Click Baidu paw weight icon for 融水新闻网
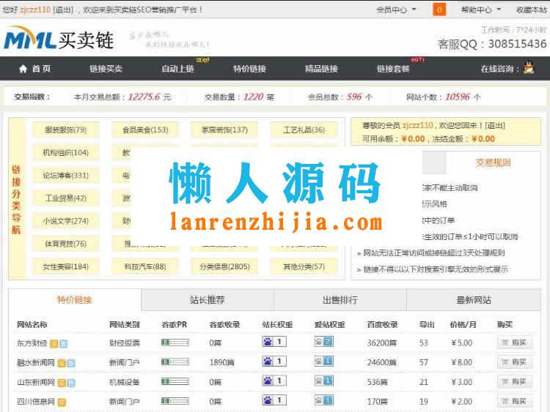 click(x=274, y=361)
